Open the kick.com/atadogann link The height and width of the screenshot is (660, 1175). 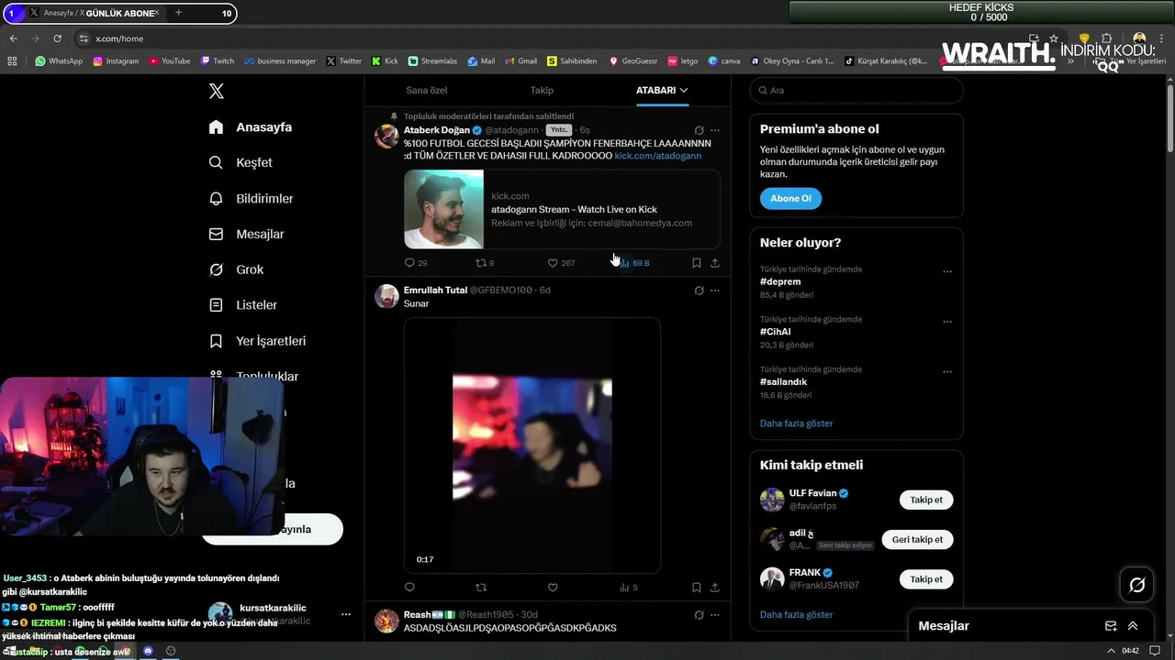pos(657,156)
